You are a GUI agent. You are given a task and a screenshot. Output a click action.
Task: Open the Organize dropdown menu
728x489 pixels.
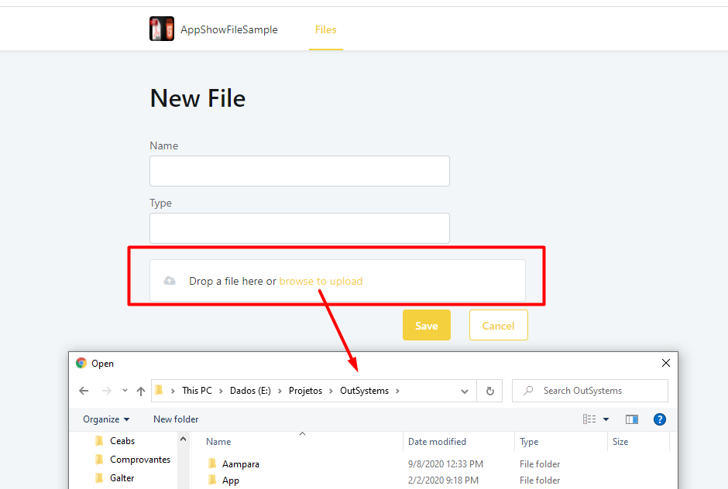point(106,419)
